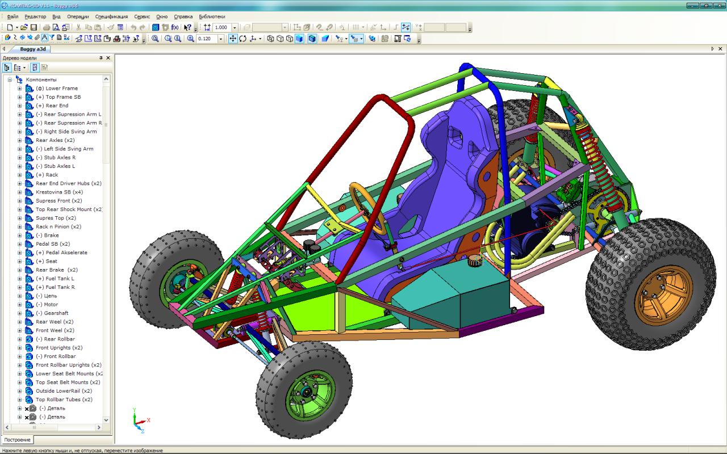Click the Построение tab at bottom
This screenshot has width=727, height=454.
(17, 440)
